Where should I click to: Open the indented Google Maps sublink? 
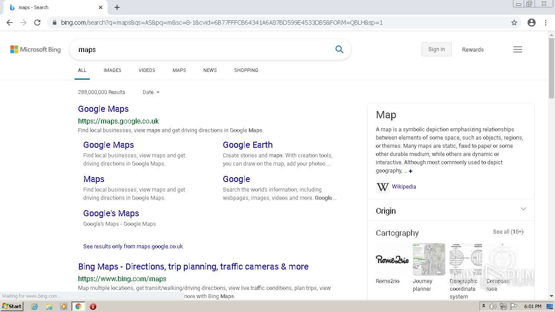[x=108, y=145]
